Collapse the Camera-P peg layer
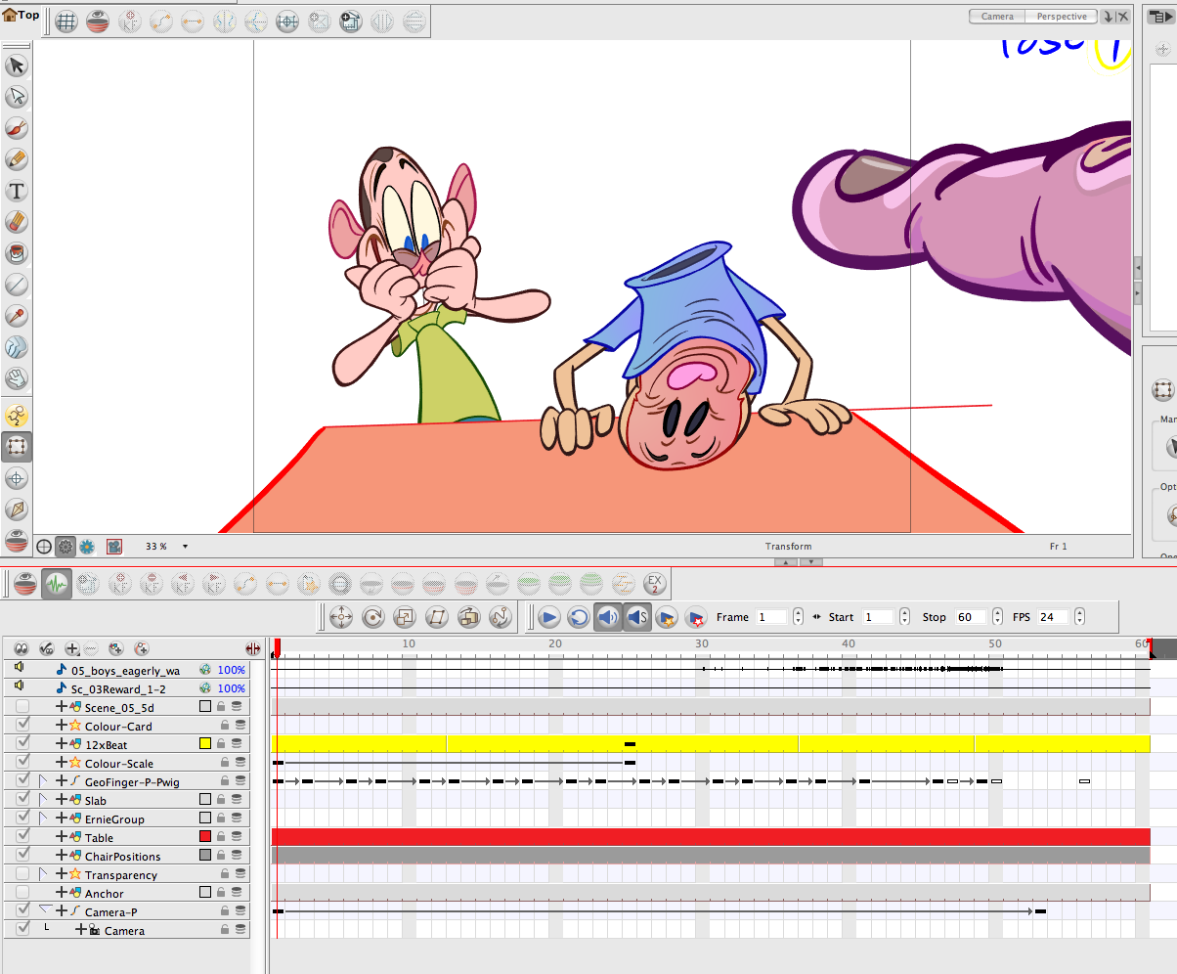The image size is (1177, 974). (x=44, y=909)
